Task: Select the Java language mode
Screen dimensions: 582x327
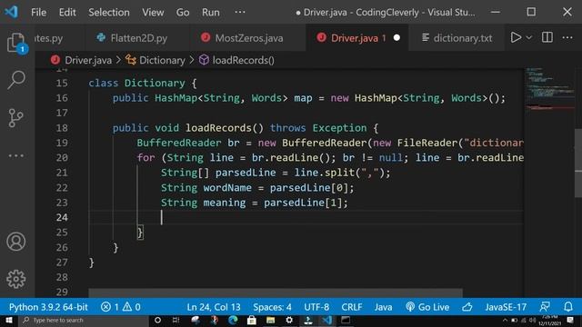Action: coord(383,307)
